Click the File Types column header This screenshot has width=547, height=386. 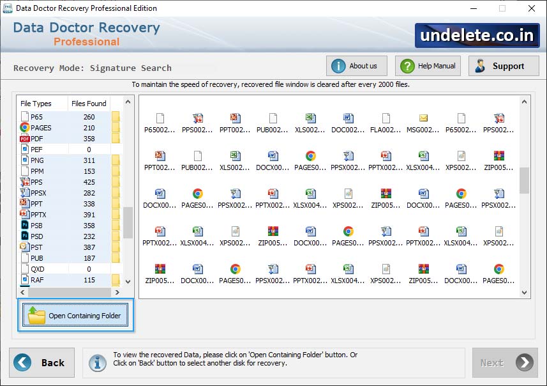pyautogui.click(x=36, y=103)
